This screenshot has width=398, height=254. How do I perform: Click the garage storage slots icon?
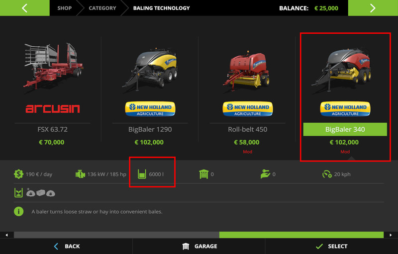coord(203,174)
